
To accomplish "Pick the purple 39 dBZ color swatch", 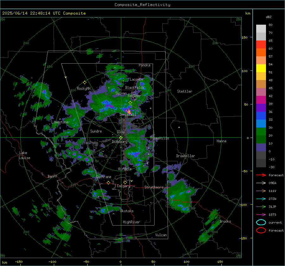I will tap(261, 108).
